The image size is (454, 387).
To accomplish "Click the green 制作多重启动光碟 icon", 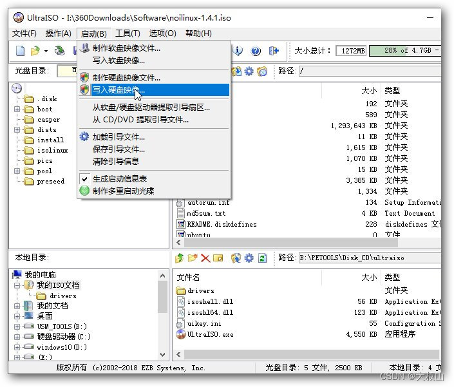I will [84, 191].
